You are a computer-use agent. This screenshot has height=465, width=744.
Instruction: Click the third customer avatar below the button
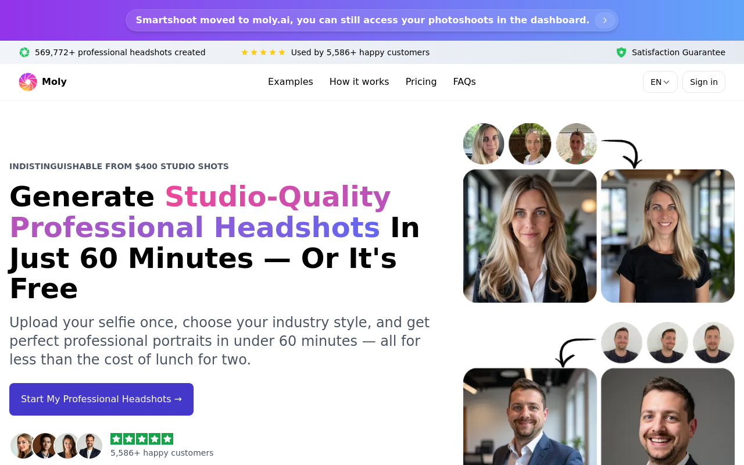tap(67, 446)
